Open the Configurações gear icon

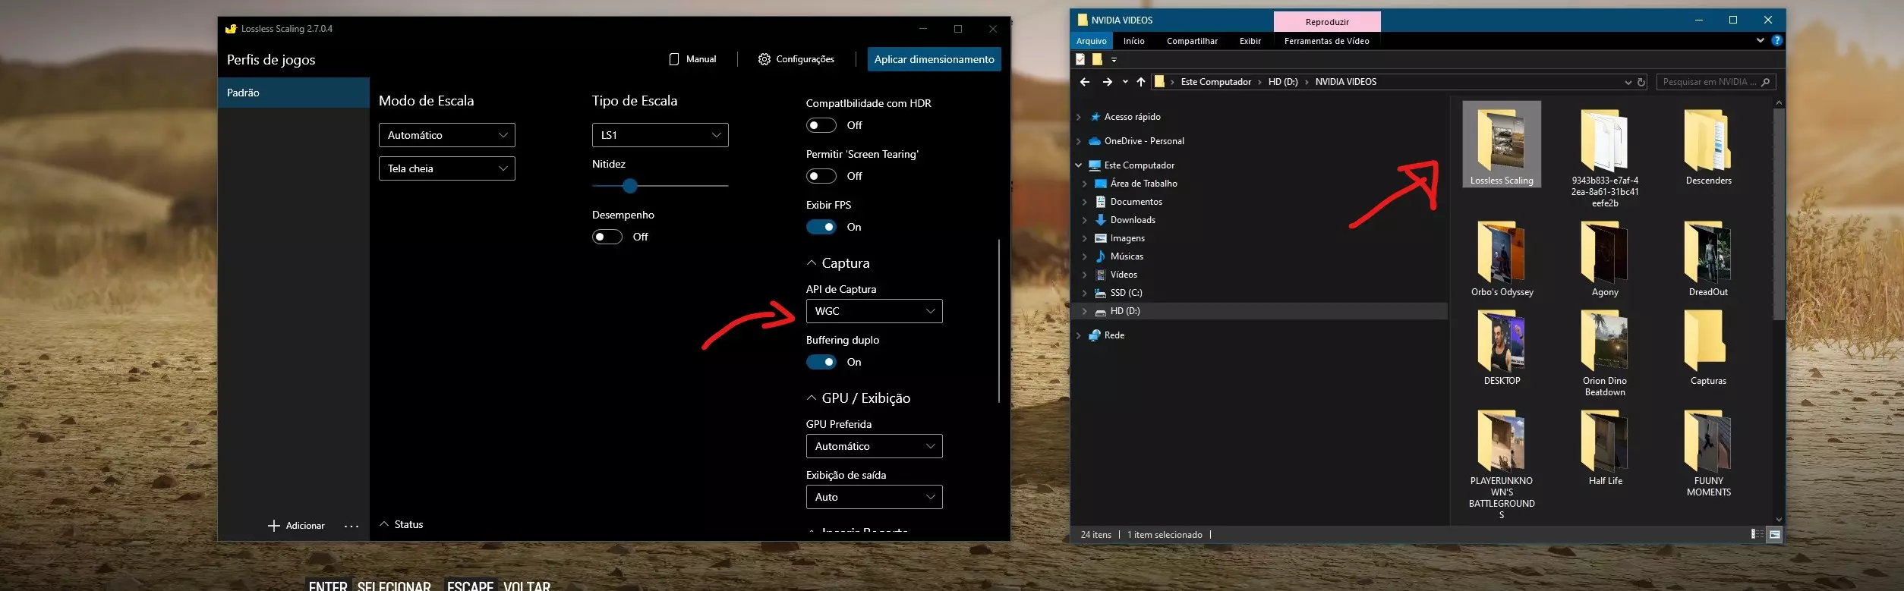click(x=764, y=59)
